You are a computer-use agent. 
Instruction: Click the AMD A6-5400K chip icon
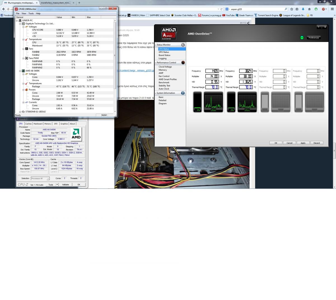coord(23,71)
